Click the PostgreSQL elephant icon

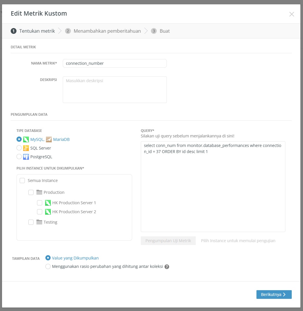[26, 157]
